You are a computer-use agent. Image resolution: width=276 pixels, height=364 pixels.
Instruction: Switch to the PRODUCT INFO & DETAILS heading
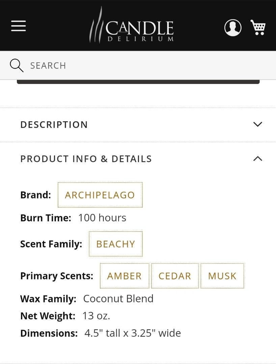[x=86, y=158]
